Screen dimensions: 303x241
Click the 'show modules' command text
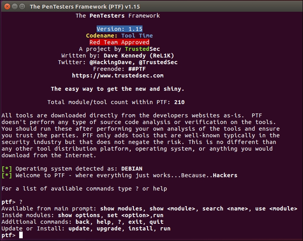pyautogui.click(x=123, y=209)
